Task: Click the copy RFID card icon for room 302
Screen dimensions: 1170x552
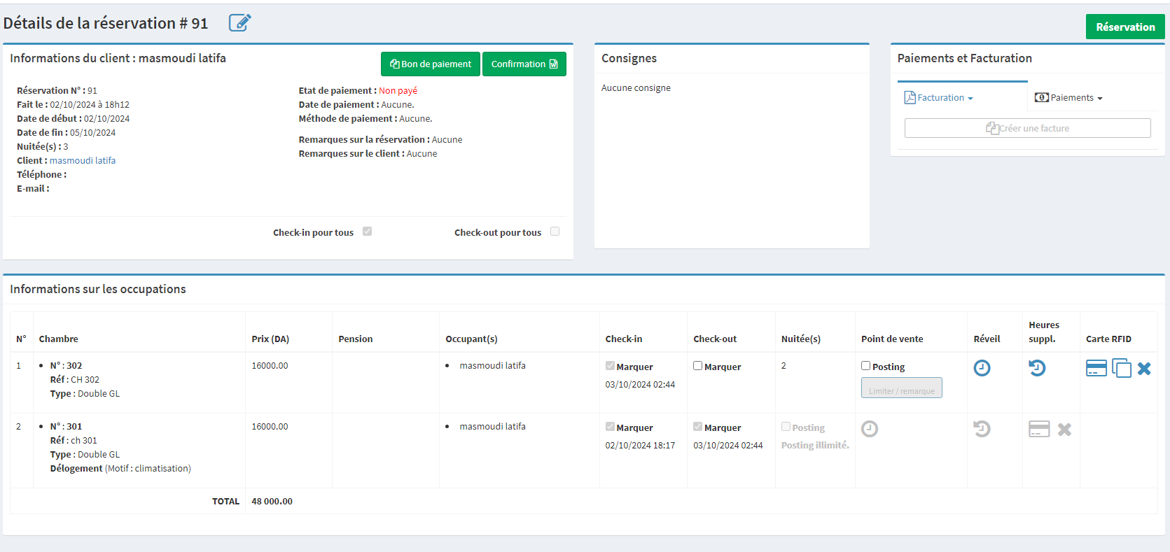Action: coord(1122,368)
